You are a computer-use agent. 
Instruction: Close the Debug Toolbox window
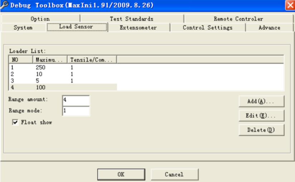pos(290,5)
